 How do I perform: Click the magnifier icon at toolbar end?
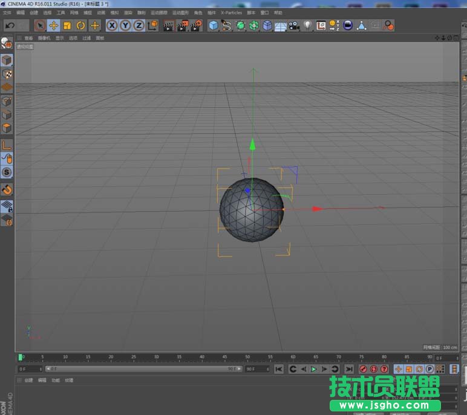[x=388, y=25]
